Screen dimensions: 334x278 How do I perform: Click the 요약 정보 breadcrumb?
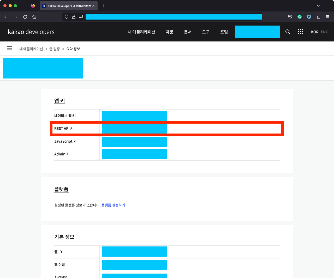73,49
